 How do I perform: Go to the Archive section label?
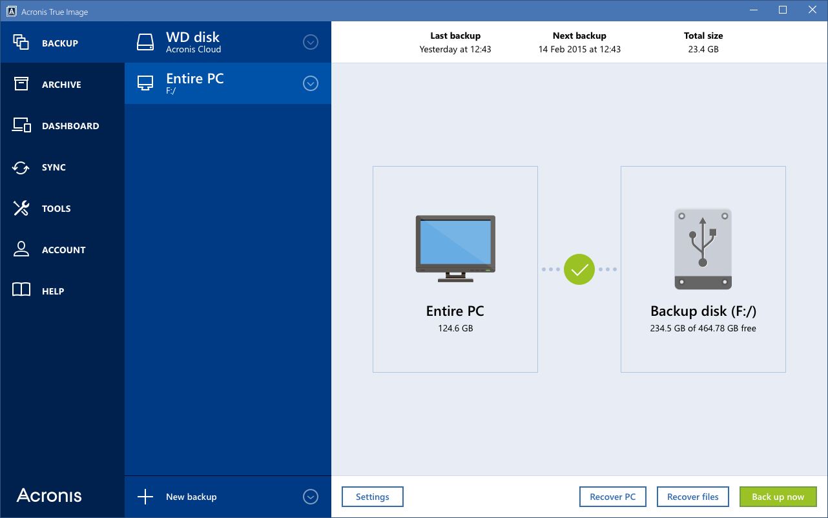point(61,85)
